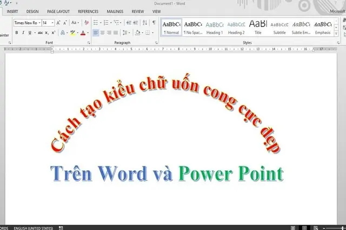Screen dimensions: 346x230
Task: Select the 'Trên Word và Power Point' text
Action: tap(167, 173)
